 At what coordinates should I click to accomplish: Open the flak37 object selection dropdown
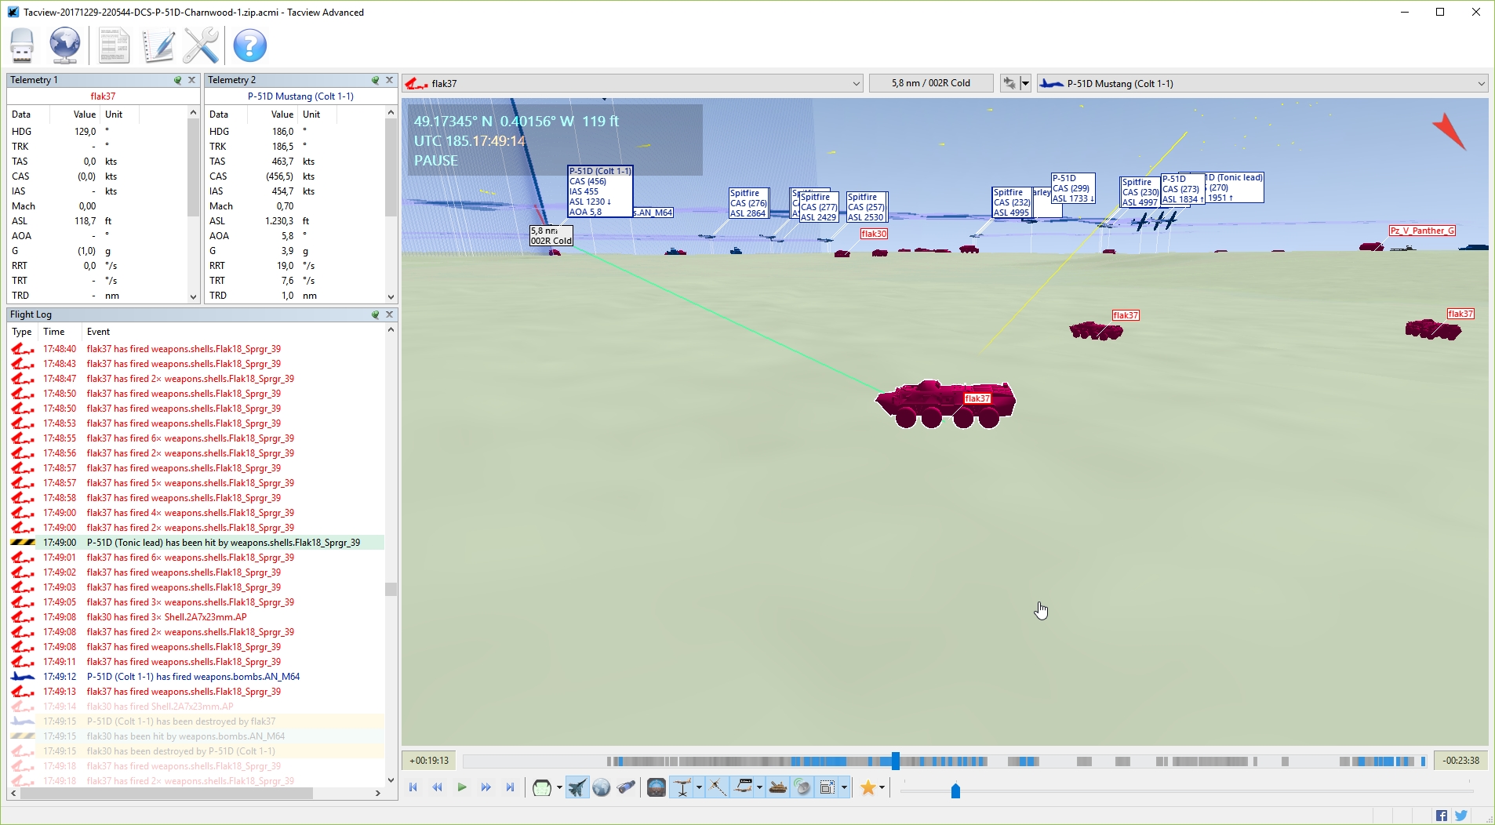click(633, 83)
